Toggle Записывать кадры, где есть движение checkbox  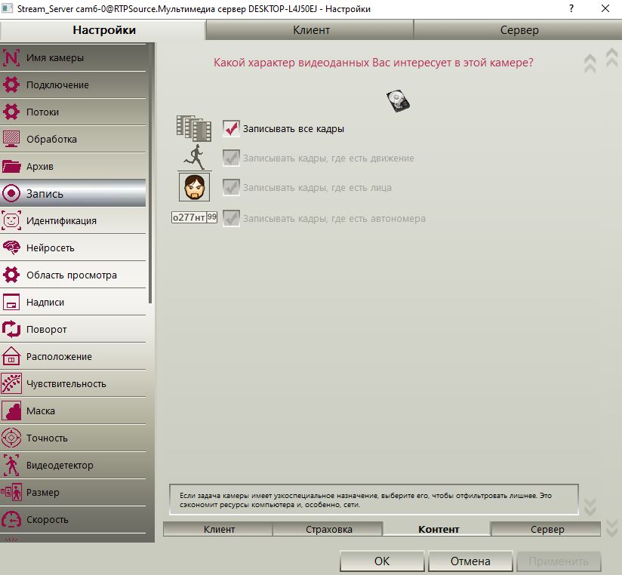231,158
